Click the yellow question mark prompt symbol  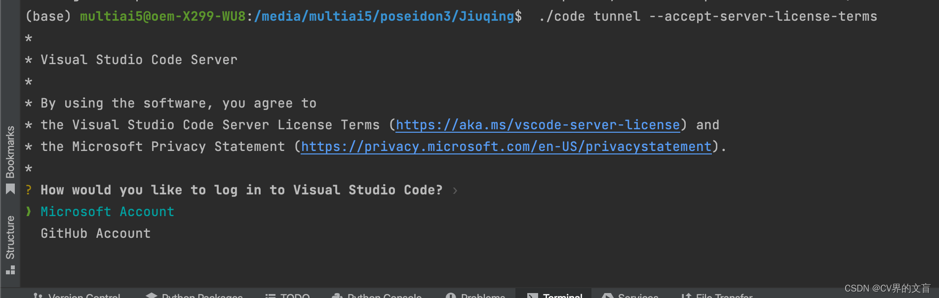29,190
